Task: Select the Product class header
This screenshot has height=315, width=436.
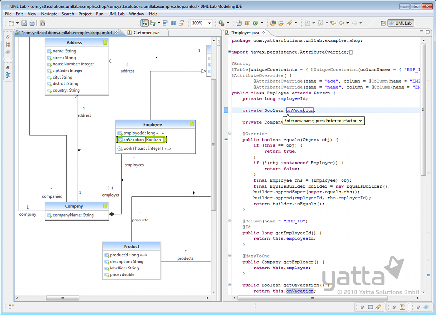Action: click(131, 246)
